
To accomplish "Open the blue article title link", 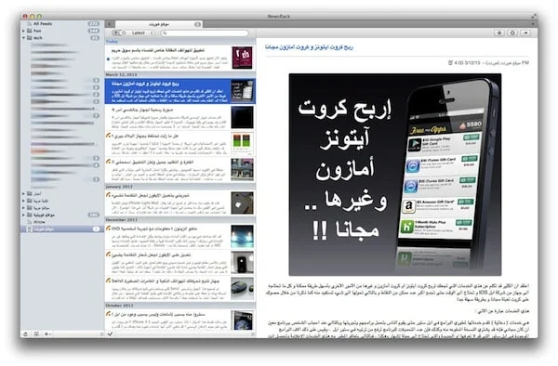I will 309,46.
